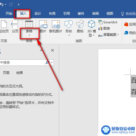Viewport: 136px width, 136px height.
Task: Open 我的加载项 add-ins button
Action: (130, 33)
